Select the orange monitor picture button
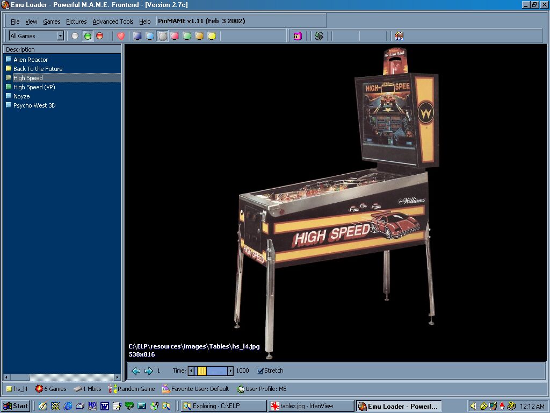 coord(199,36)
